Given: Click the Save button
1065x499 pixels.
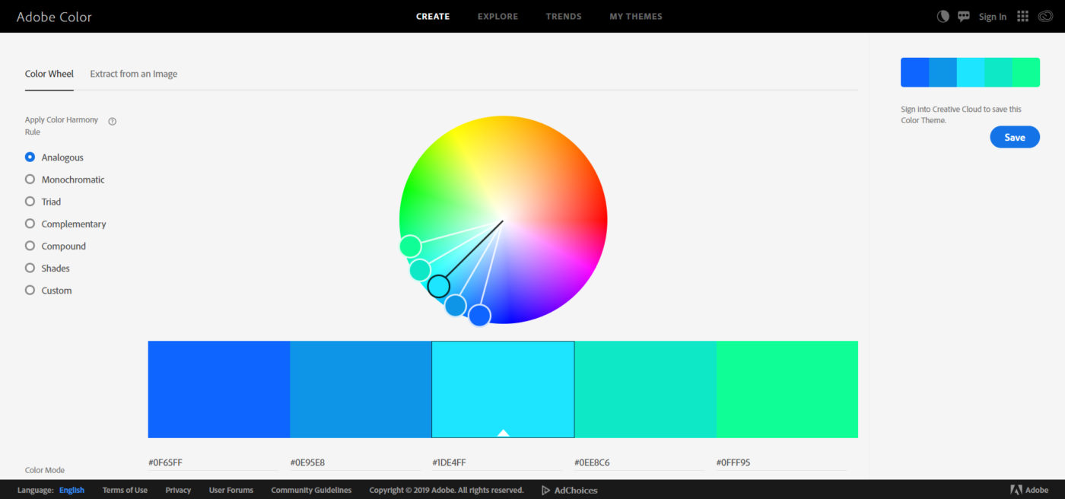Looking at the screenshot, I should click(1015, 137).
